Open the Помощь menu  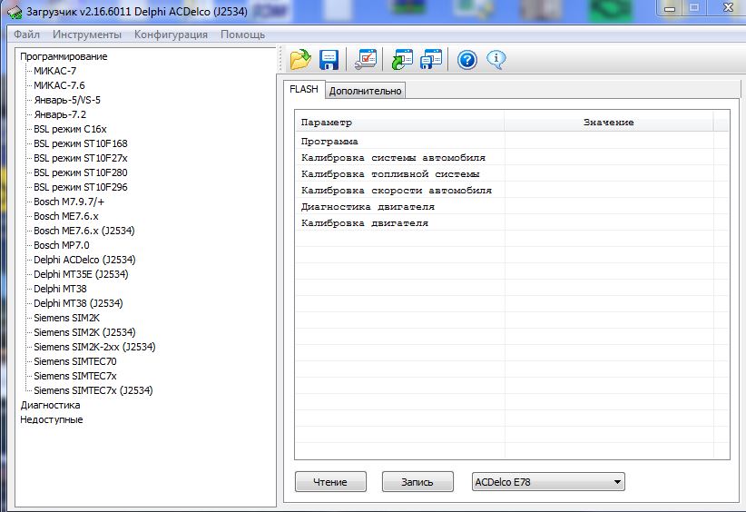click(242, 34)
